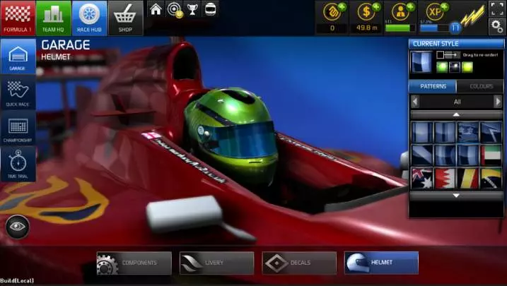Go to next pattern category arrow
The image size is (507, 286).
pos(498,102)
